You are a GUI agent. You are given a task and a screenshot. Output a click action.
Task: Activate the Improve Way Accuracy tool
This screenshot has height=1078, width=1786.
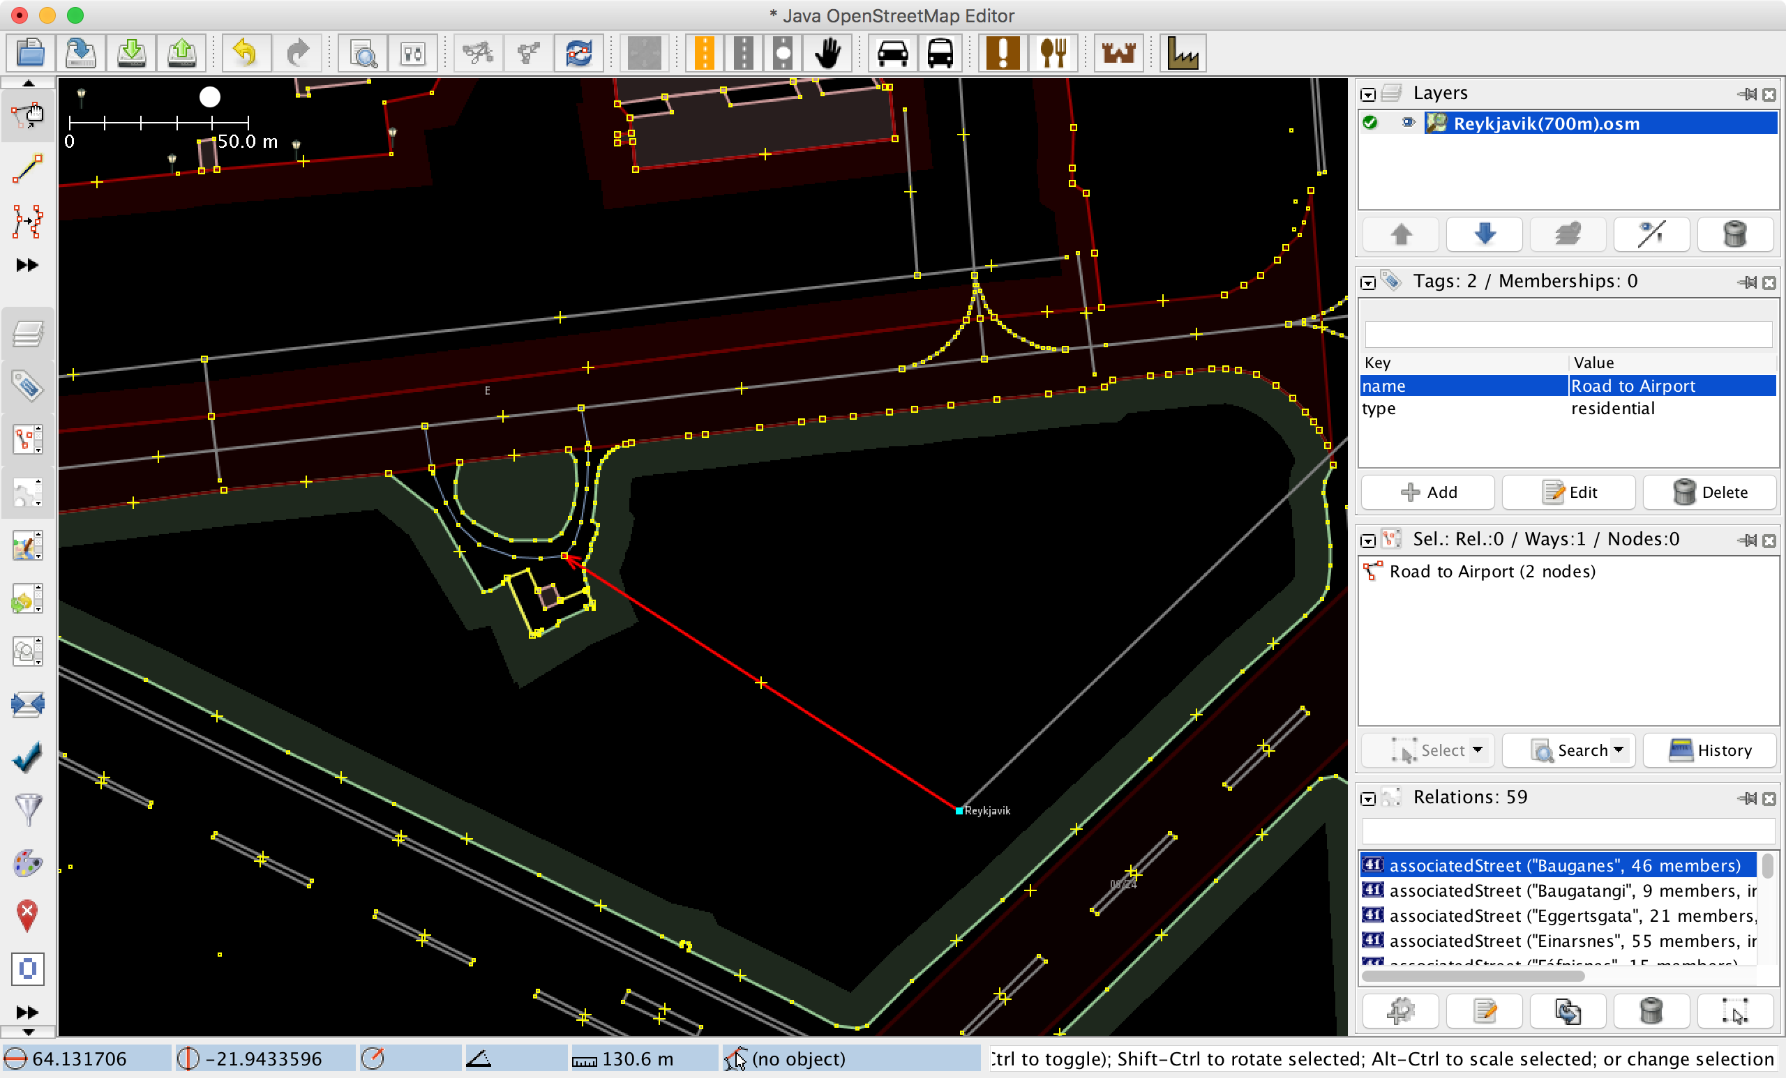click(27, 221)
